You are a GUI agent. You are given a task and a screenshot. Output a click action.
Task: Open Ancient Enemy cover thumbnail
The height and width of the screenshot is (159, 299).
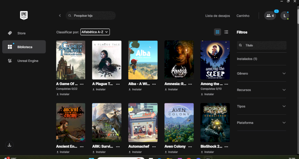click(x=71, y=123)
